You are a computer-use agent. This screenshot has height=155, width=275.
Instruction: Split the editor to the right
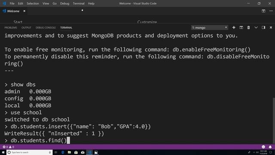(x=263, y=11)
